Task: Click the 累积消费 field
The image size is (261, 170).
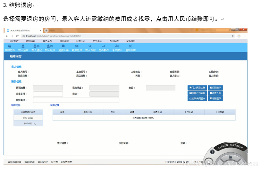Action: pos(48,88)
